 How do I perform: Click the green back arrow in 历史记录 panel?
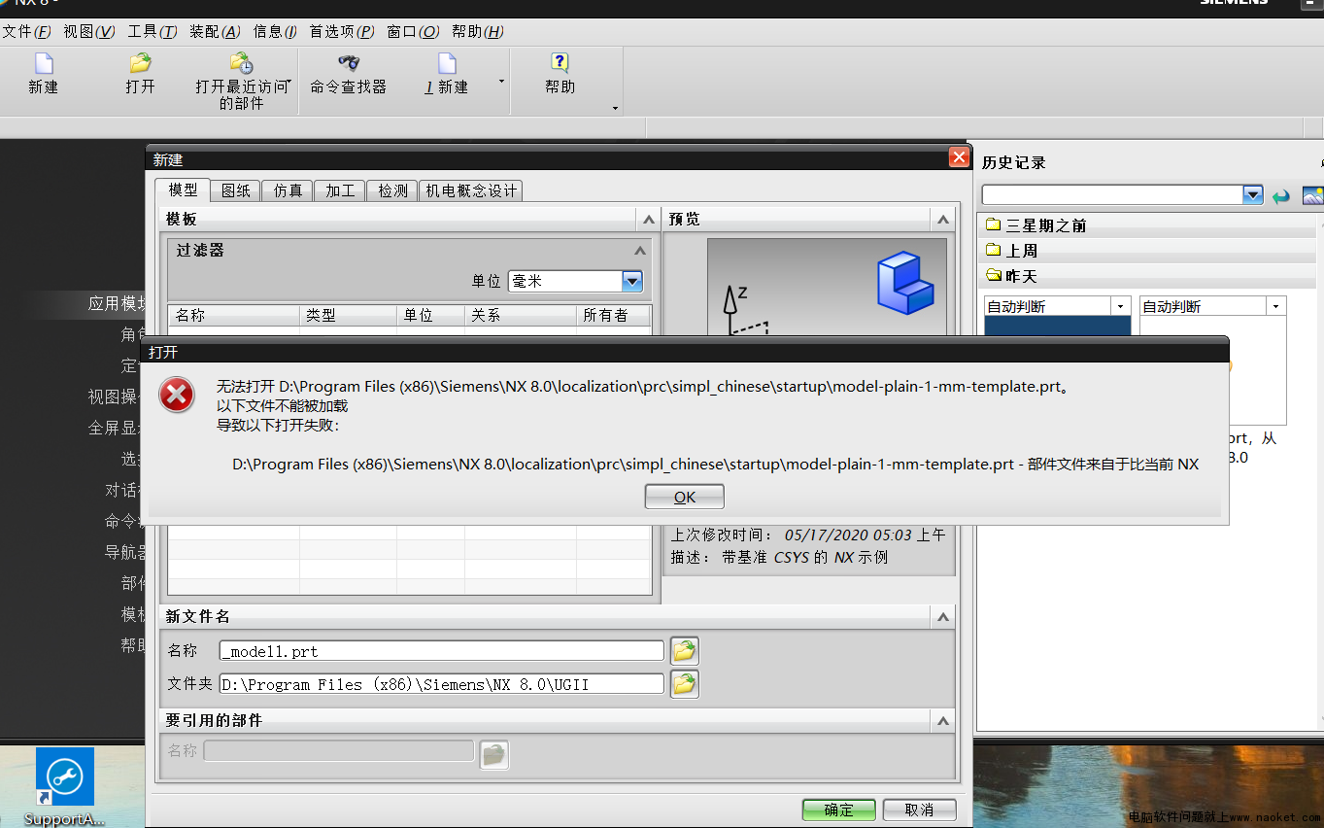(x=1281, y=195)
